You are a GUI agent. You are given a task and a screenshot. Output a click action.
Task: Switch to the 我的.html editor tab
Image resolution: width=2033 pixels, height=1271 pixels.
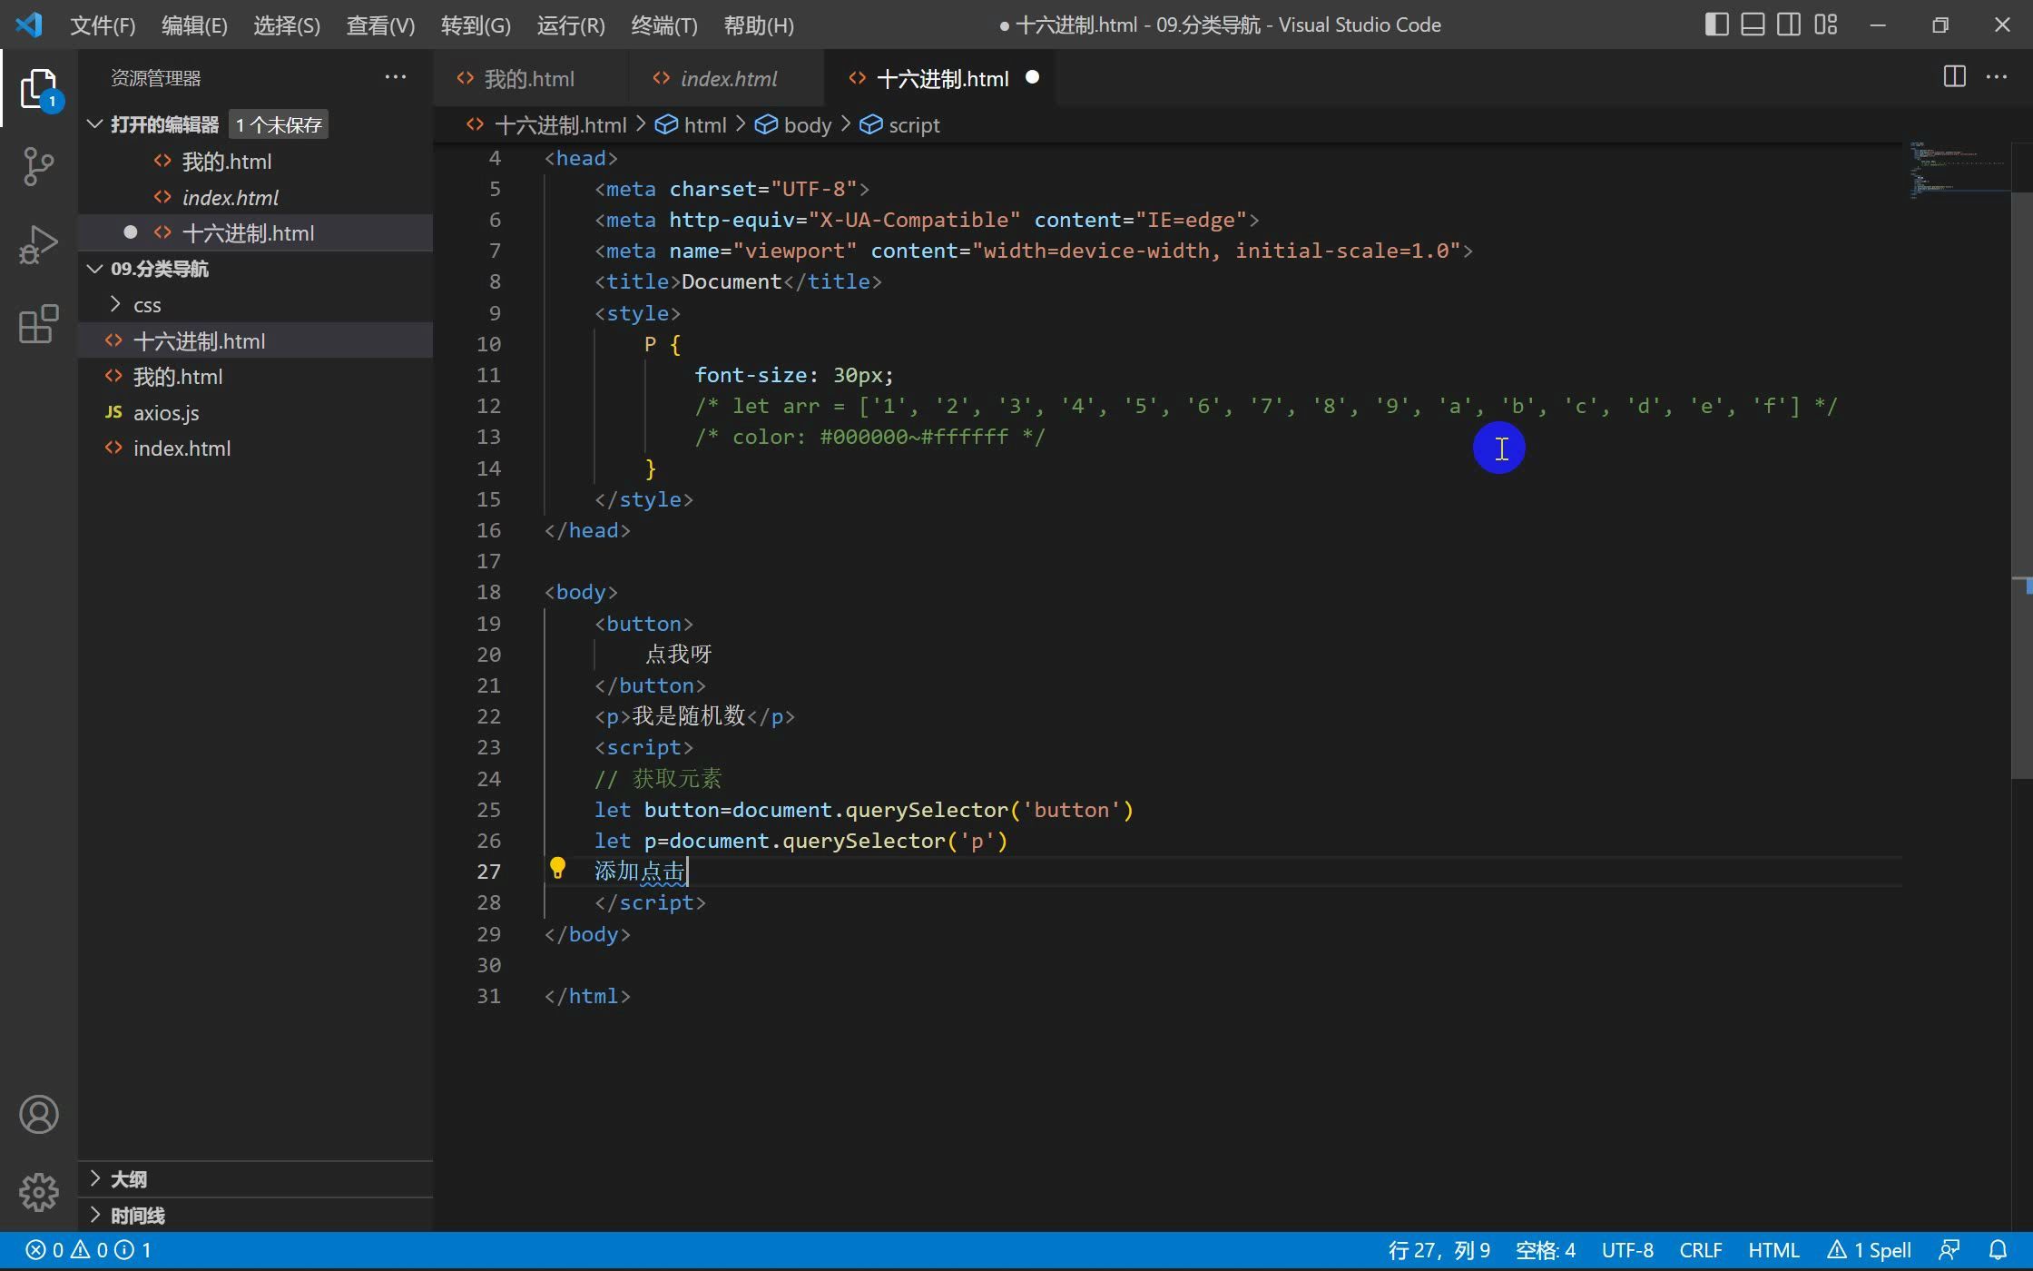tap(529, 78)
